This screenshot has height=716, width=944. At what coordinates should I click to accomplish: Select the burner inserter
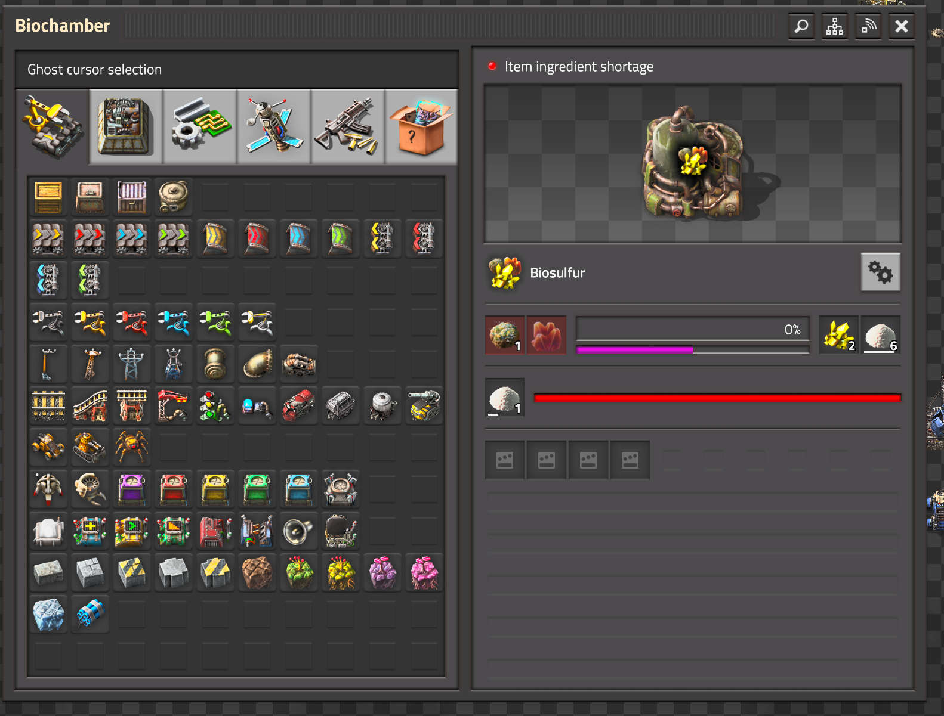point(48,323)
